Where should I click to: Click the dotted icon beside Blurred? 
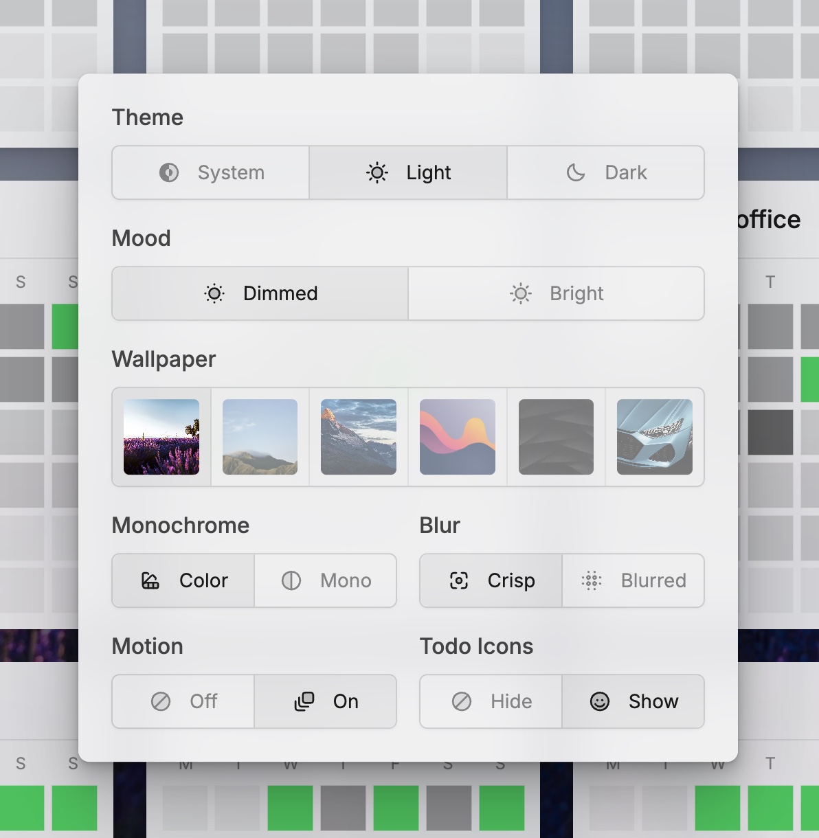point(592,580)
